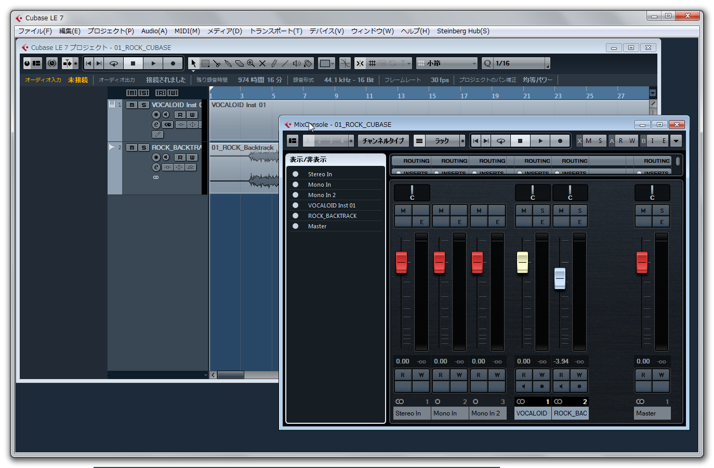The image size is (714, 468).
Task: Toggle monitor on ROCK_BACKTRACK track
Action: pyautogui.click(x=165, y=157)
